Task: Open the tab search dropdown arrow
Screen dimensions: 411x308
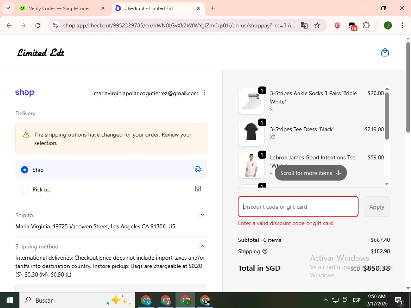Action: pyautogui.click(x=8, y=8)
